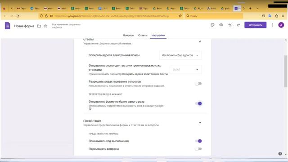Click the page vertical scrollbar thumb
Screen dimensions: 288x162
pos(286,71)
